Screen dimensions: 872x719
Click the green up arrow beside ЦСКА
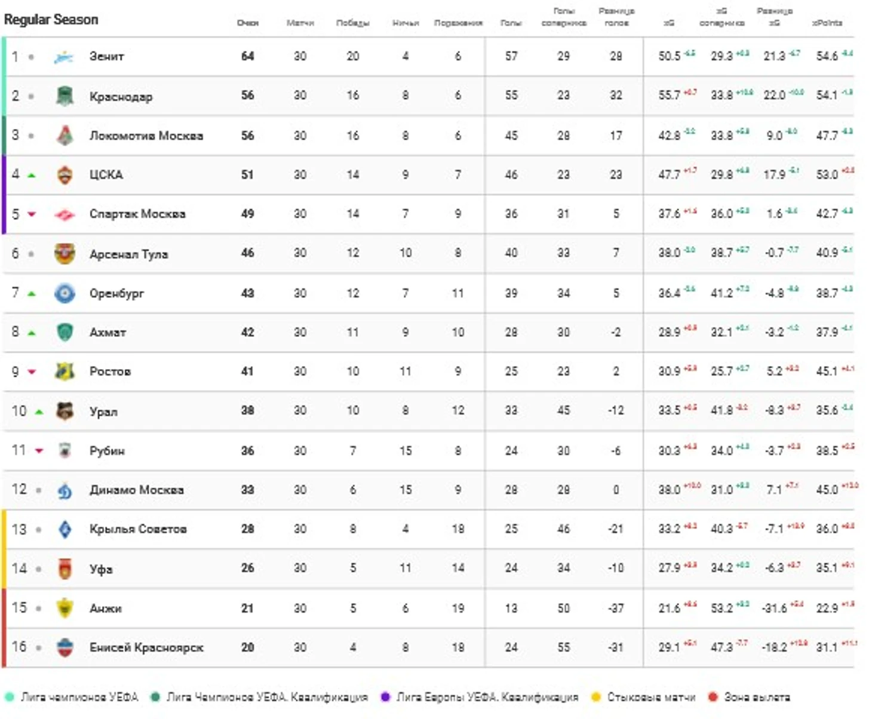(32, 175)
